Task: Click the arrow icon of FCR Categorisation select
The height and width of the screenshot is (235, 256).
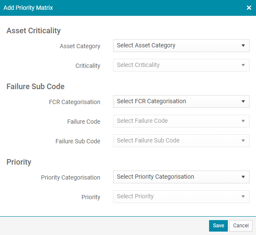Action: coord(243,102)
